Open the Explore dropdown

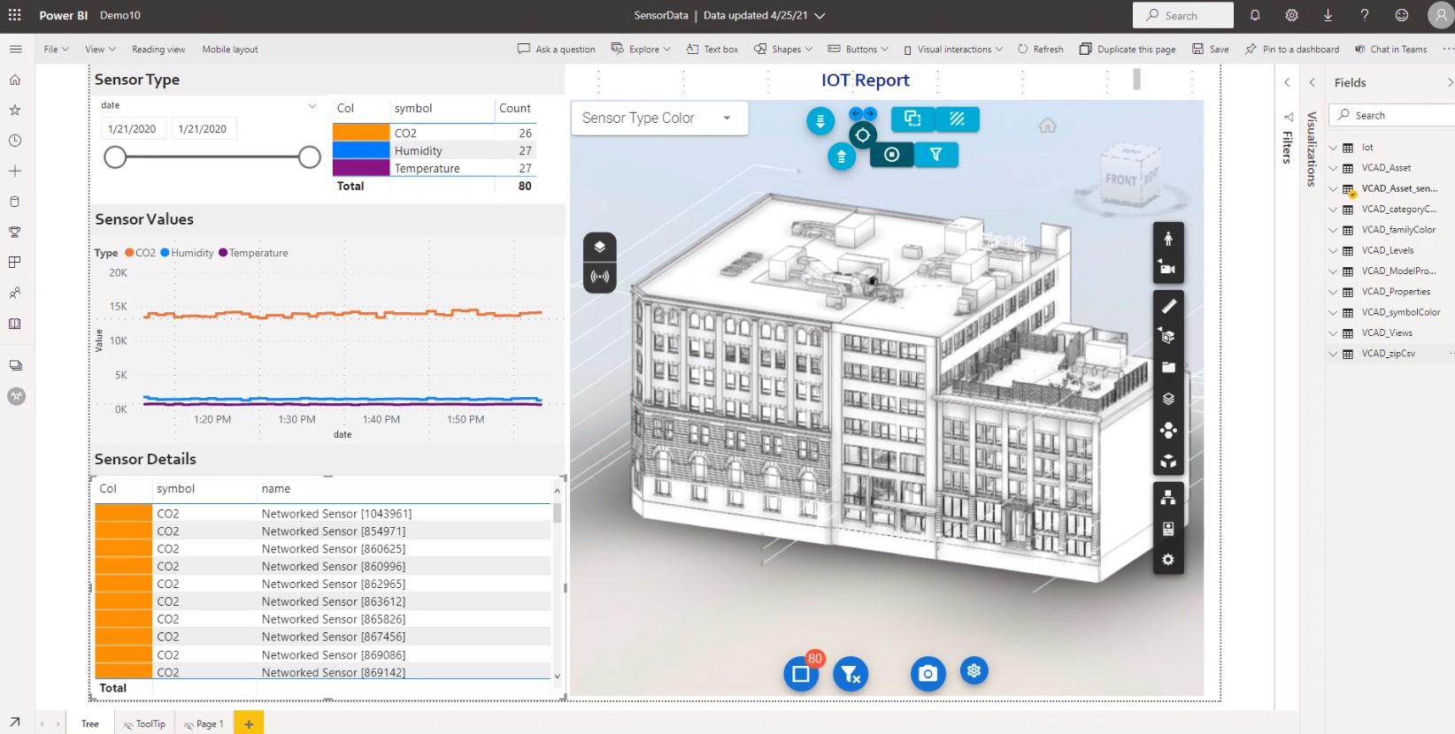pyautogui.click(x=641, y=50)
